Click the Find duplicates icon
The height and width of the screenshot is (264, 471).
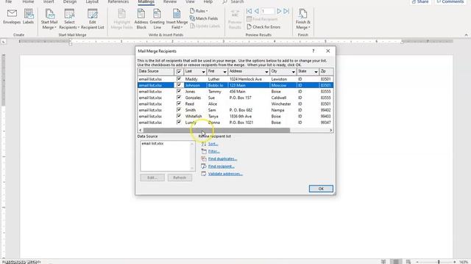204,159
